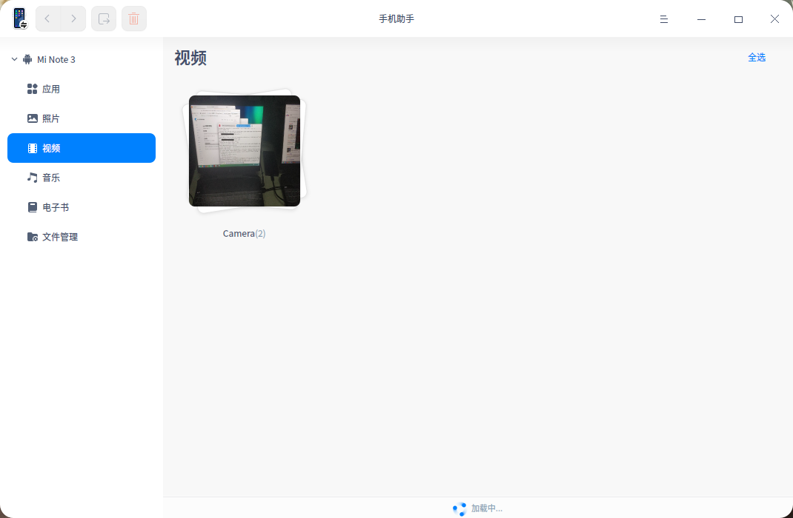Click the red trash delete icon
Screen dimensions: 793x518
(134, 18)
